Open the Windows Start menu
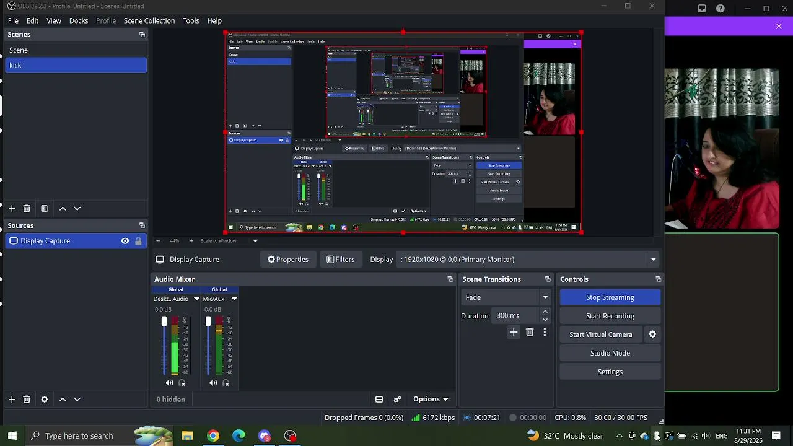The width and height of the screenshot is (793, 446). [12, 435]
